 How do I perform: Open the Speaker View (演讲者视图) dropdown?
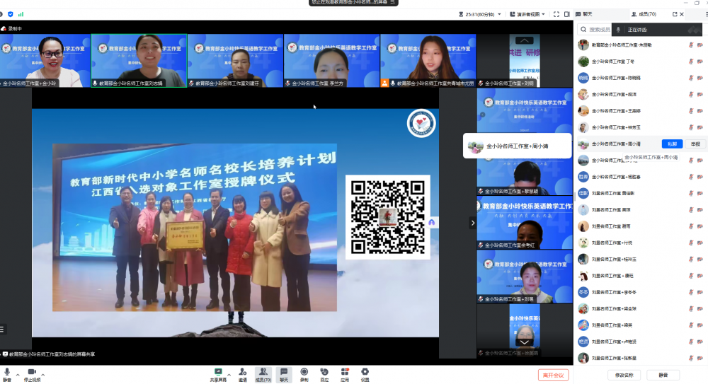(x=527, y=14)
